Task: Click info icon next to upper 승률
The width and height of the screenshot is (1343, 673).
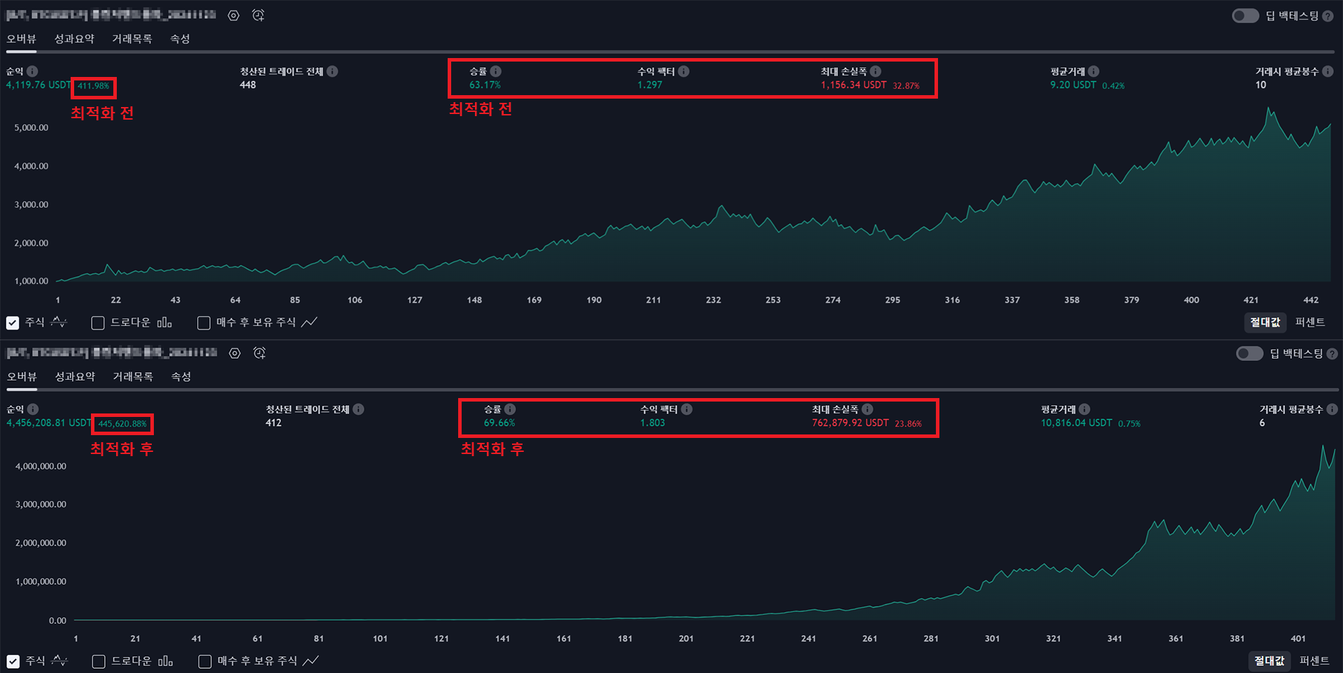Action: (495, 71)
